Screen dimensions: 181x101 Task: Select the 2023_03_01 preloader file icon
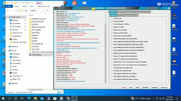(x=30, y=52)
